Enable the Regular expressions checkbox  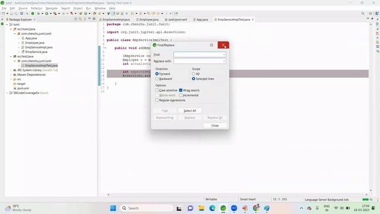click(157, 100)
